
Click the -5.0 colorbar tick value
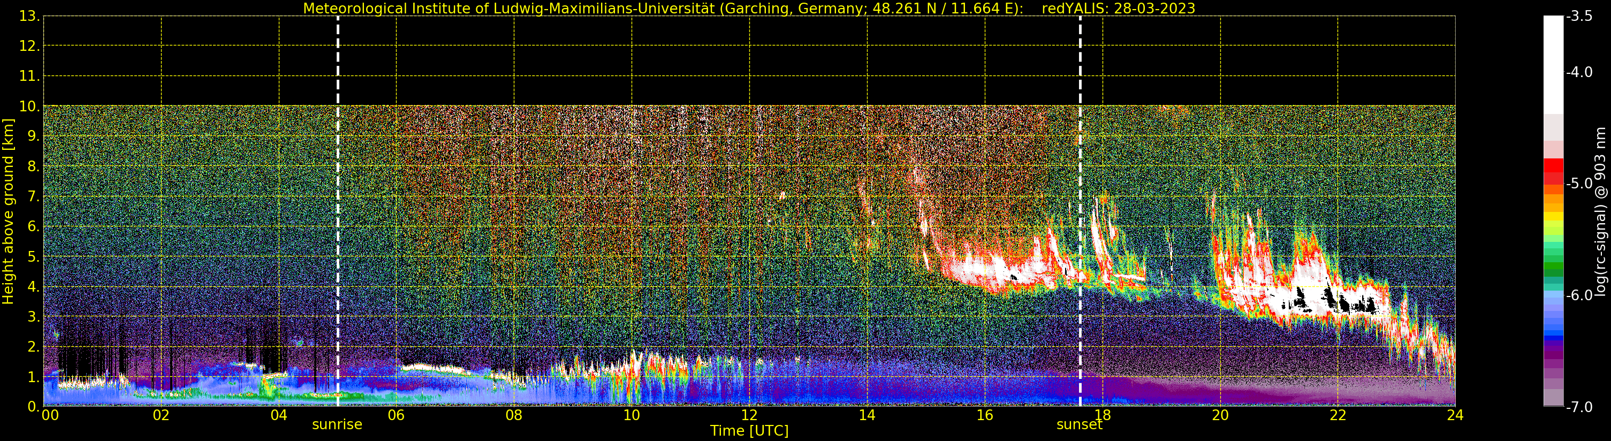(x=1579, y=184)
